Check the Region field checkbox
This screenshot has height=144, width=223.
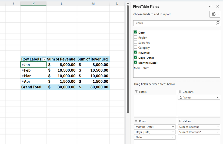coord(136,37)
